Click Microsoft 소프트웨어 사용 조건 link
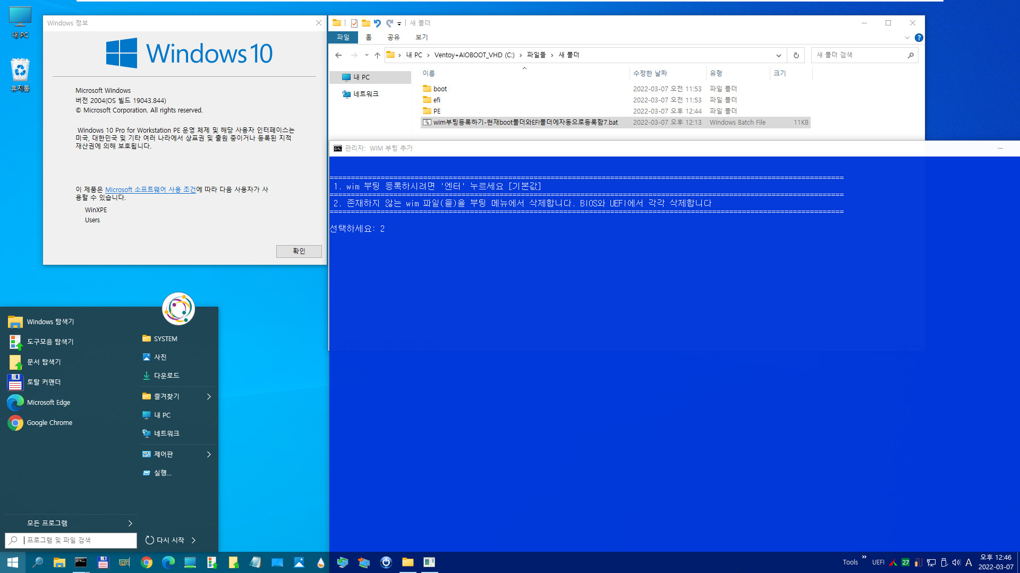 [150, 189]
